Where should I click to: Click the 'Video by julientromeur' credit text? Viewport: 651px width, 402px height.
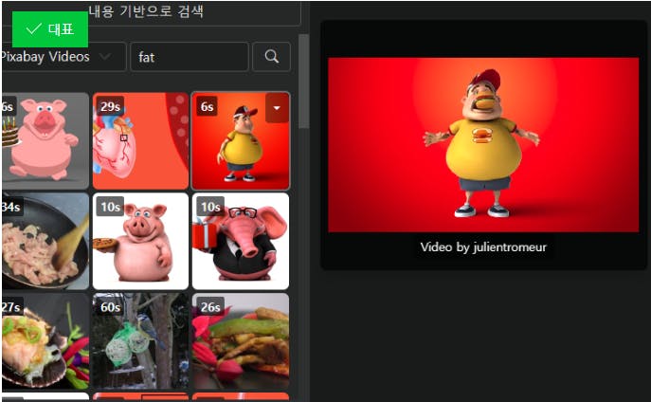pyautogui.click(x=483, y=247)
